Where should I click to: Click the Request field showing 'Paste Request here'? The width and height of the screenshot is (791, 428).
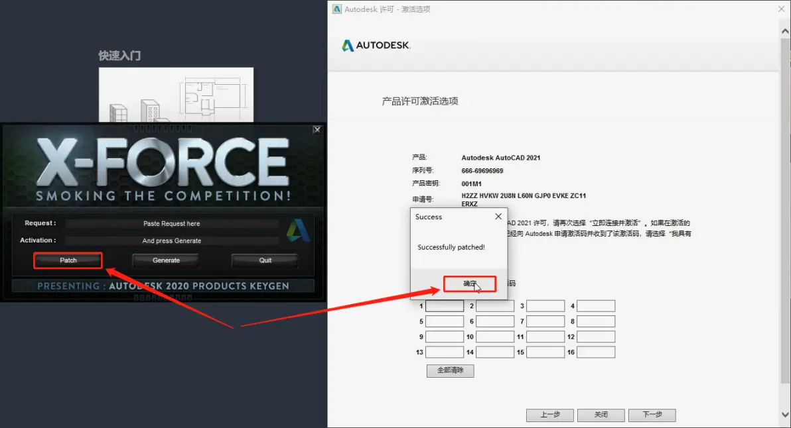[x=171, y=223]
